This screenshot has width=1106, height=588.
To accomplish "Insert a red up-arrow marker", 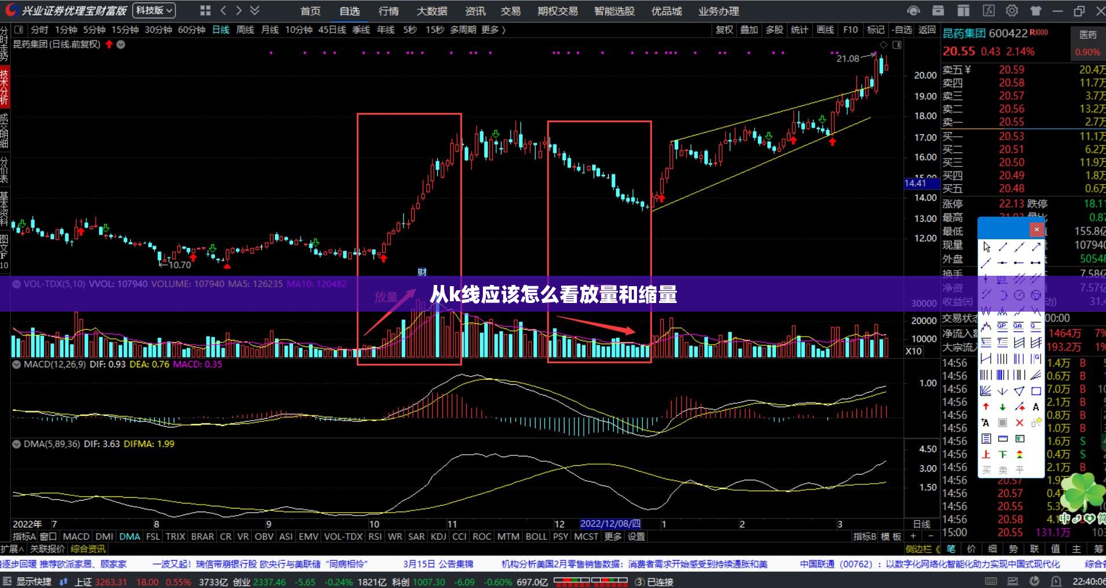I will click(x=986, y=407).
